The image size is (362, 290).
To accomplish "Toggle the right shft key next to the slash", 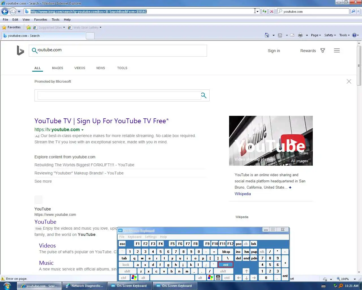I will pos(223,271).
